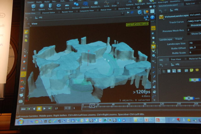Select the Grid shelf tool
Screen dimensions: 201x134
tap(67, 6)
